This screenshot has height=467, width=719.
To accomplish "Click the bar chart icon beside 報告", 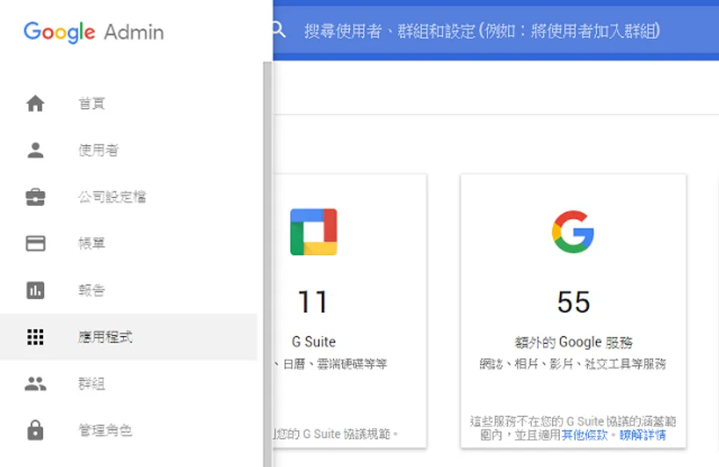I will (35, 290).
